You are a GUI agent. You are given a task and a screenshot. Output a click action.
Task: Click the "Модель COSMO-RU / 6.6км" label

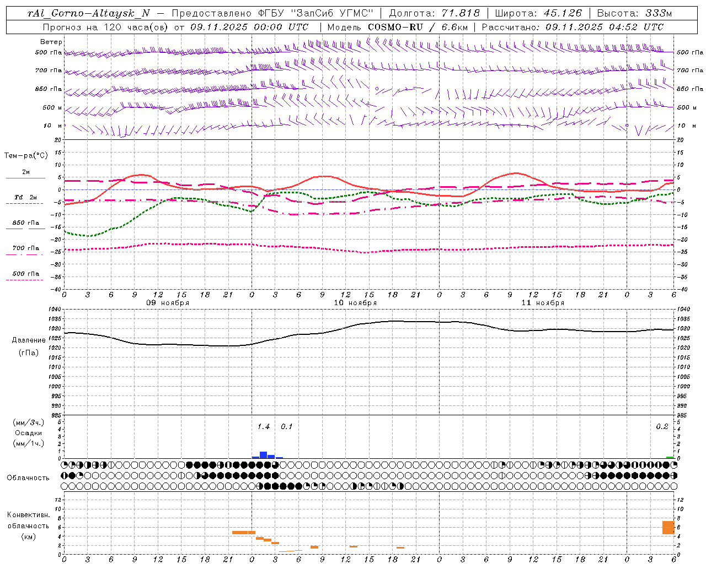click(397, 27)
